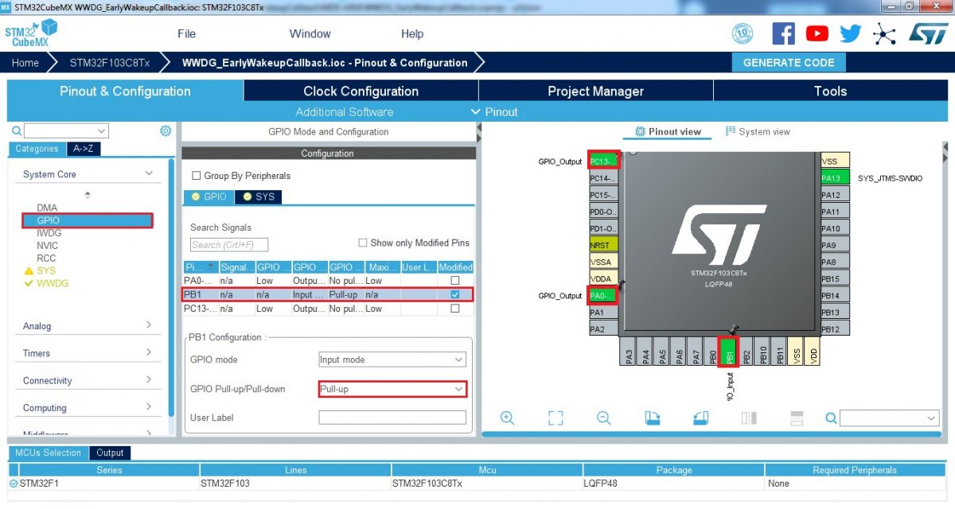Viewport: 955px width, 509px height.
Task: Enable the Group By Peripherals checkbox
Action: 195,177
